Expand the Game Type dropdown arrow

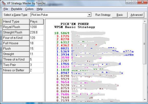[x=89, y=15]
